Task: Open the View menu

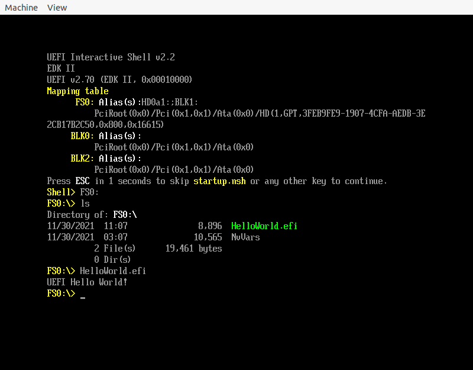Action: 57,8
